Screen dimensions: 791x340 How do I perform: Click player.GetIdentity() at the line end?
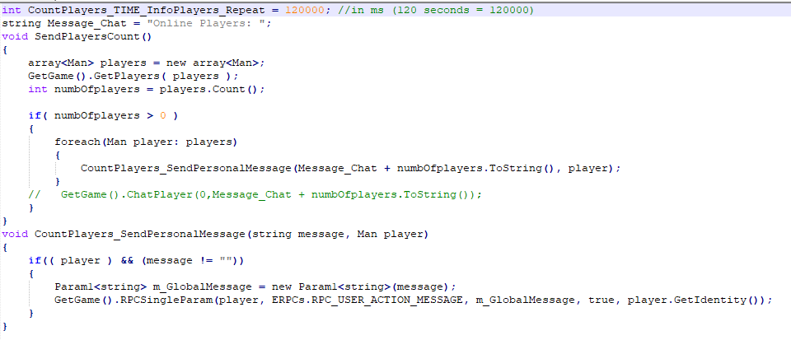click(x=695, y=300)
